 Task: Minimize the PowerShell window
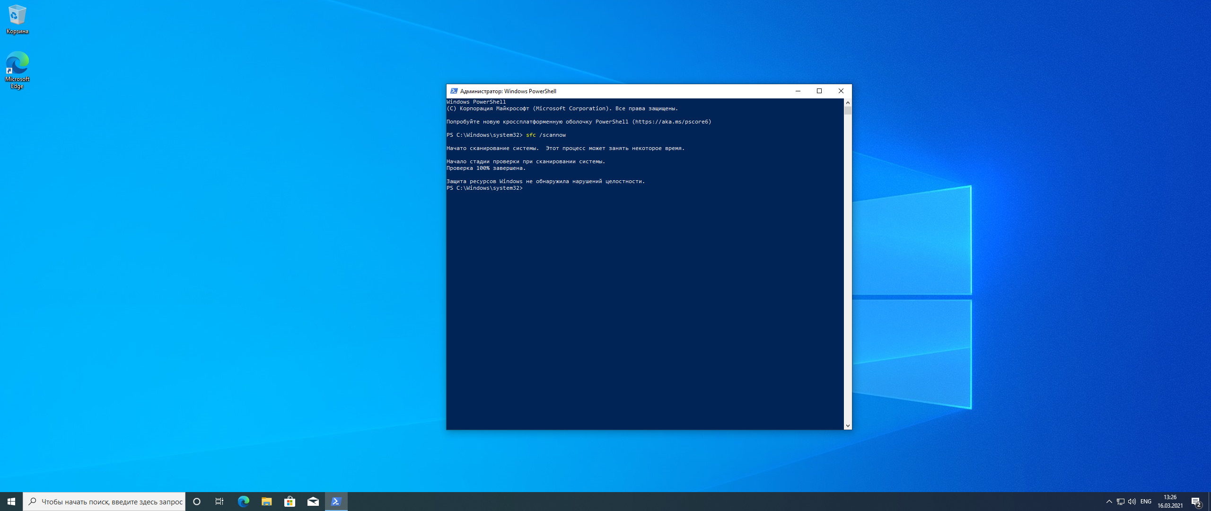pyautogui.click(x=798, y=91)
